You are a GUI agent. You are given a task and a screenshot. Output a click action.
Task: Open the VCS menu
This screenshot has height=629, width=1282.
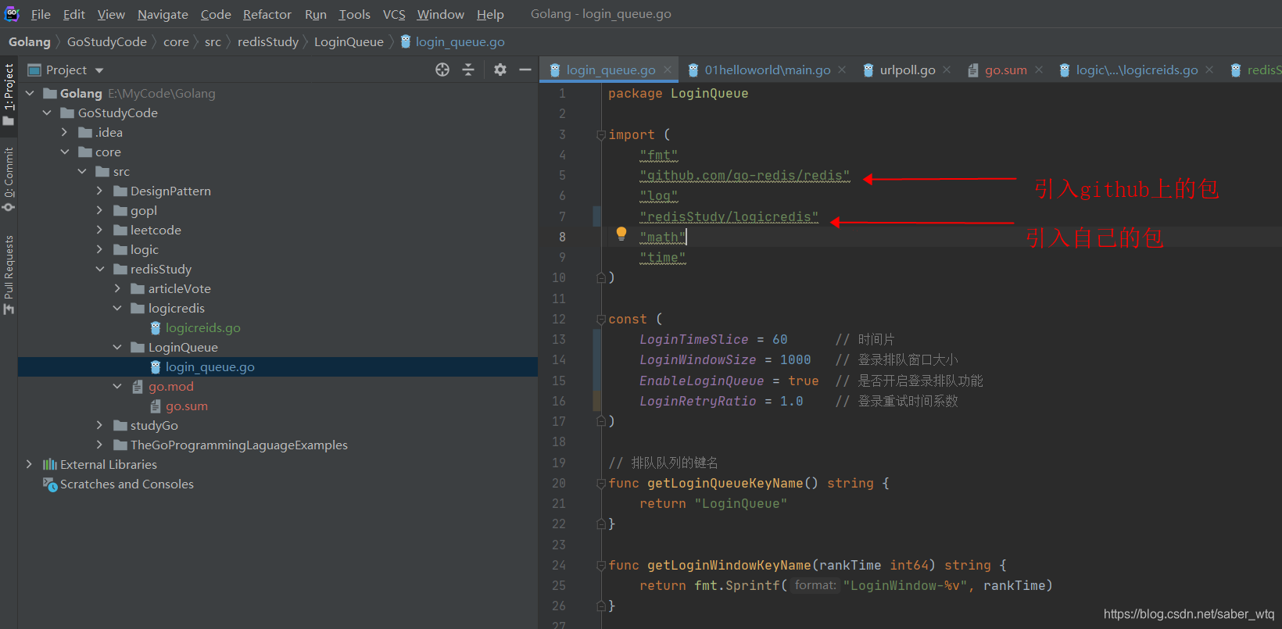[x=394, y=14]
